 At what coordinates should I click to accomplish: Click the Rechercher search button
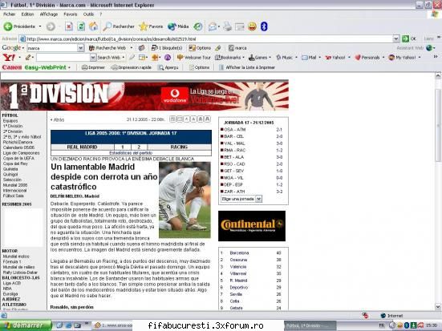click(x=119, y=26)
